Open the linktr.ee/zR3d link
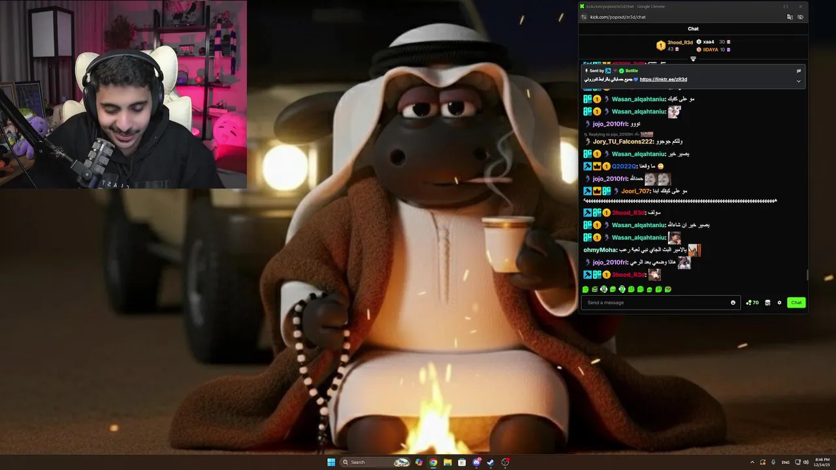Screen dimensions: 836x470 (x=663, y=80)
